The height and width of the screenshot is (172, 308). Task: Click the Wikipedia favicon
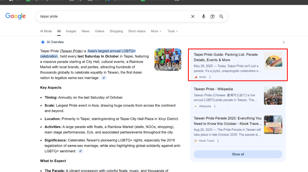(x=196, y=106)
